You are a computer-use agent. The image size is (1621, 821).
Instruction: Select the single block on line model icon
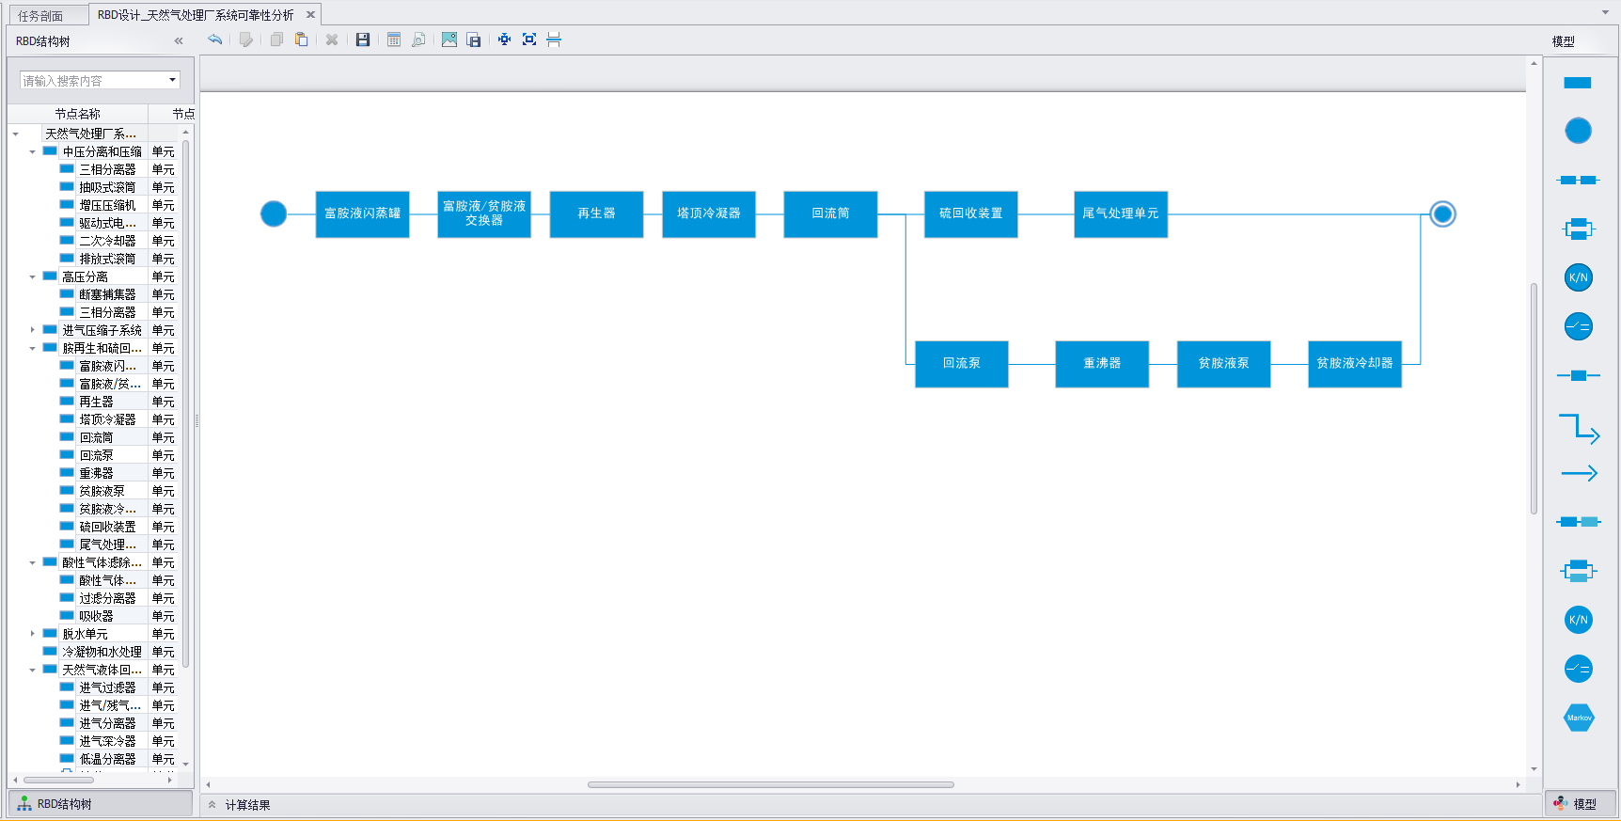coord(1579,375)
